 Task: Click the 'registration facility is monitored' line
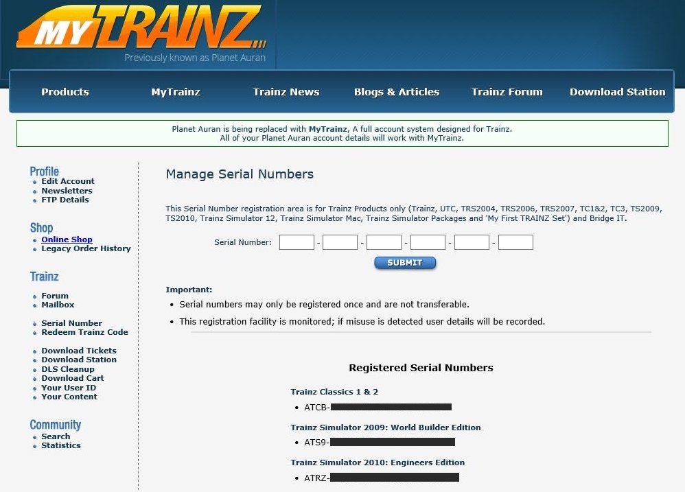click(362, 322)
